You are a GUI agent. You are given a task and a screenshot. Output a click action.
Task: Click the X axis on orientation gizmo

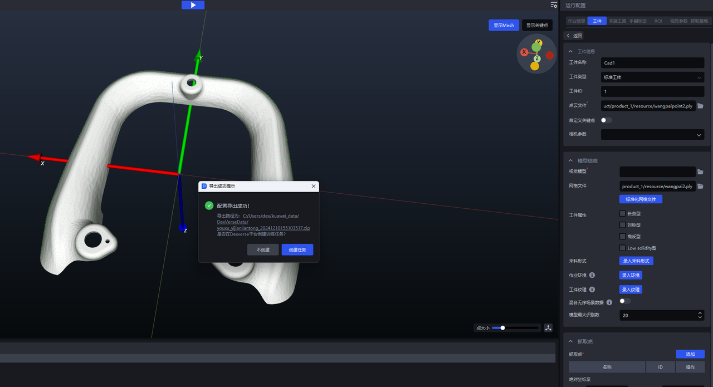(524, 52)
